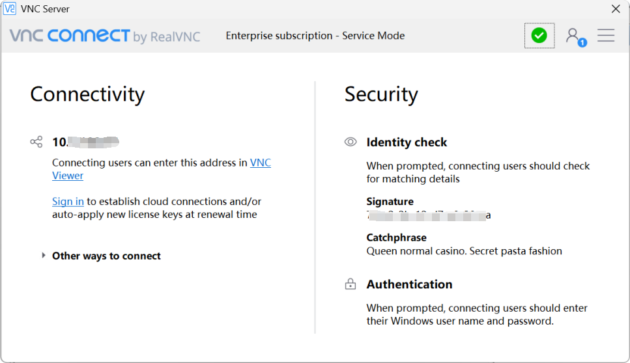Open the VNC Viewer link
The height and width of the screenshot is (363, 630).
point(260,163)
